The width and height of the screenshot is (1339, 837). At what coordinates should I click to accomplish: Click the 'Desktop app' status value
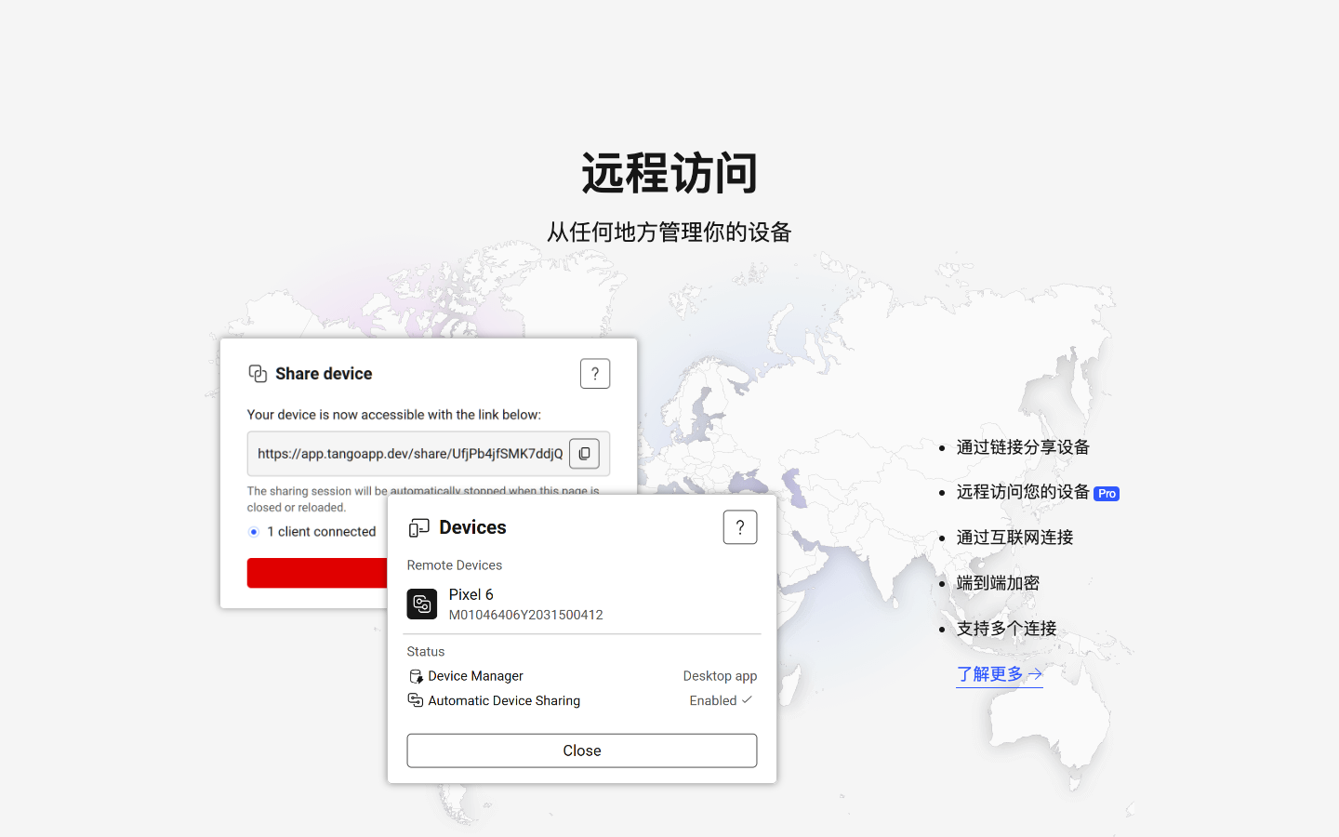[720, 676]
